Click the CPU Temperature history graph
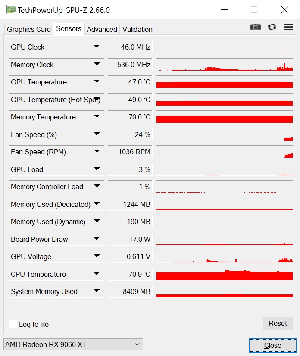The width and height of the screenshot is (300, 356). (x=225, y=274)
